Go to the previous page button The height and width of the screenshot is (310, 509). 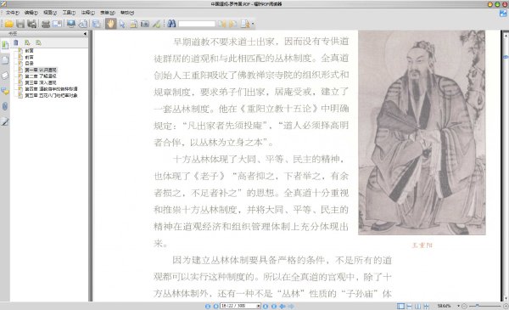[215, 306]
